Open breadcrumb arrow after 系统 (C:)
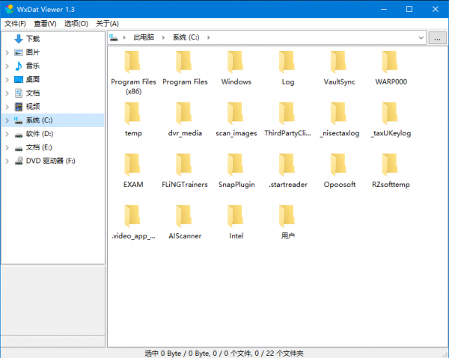Viewport: 449px width, 358px height. [209, 37]
